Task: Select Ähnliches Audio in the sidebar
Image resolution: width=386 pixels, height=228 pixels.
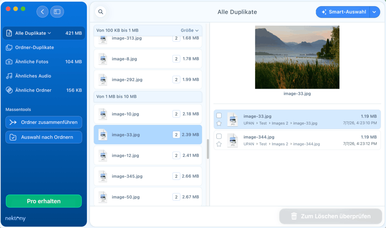Action: (x=44, y=76)
